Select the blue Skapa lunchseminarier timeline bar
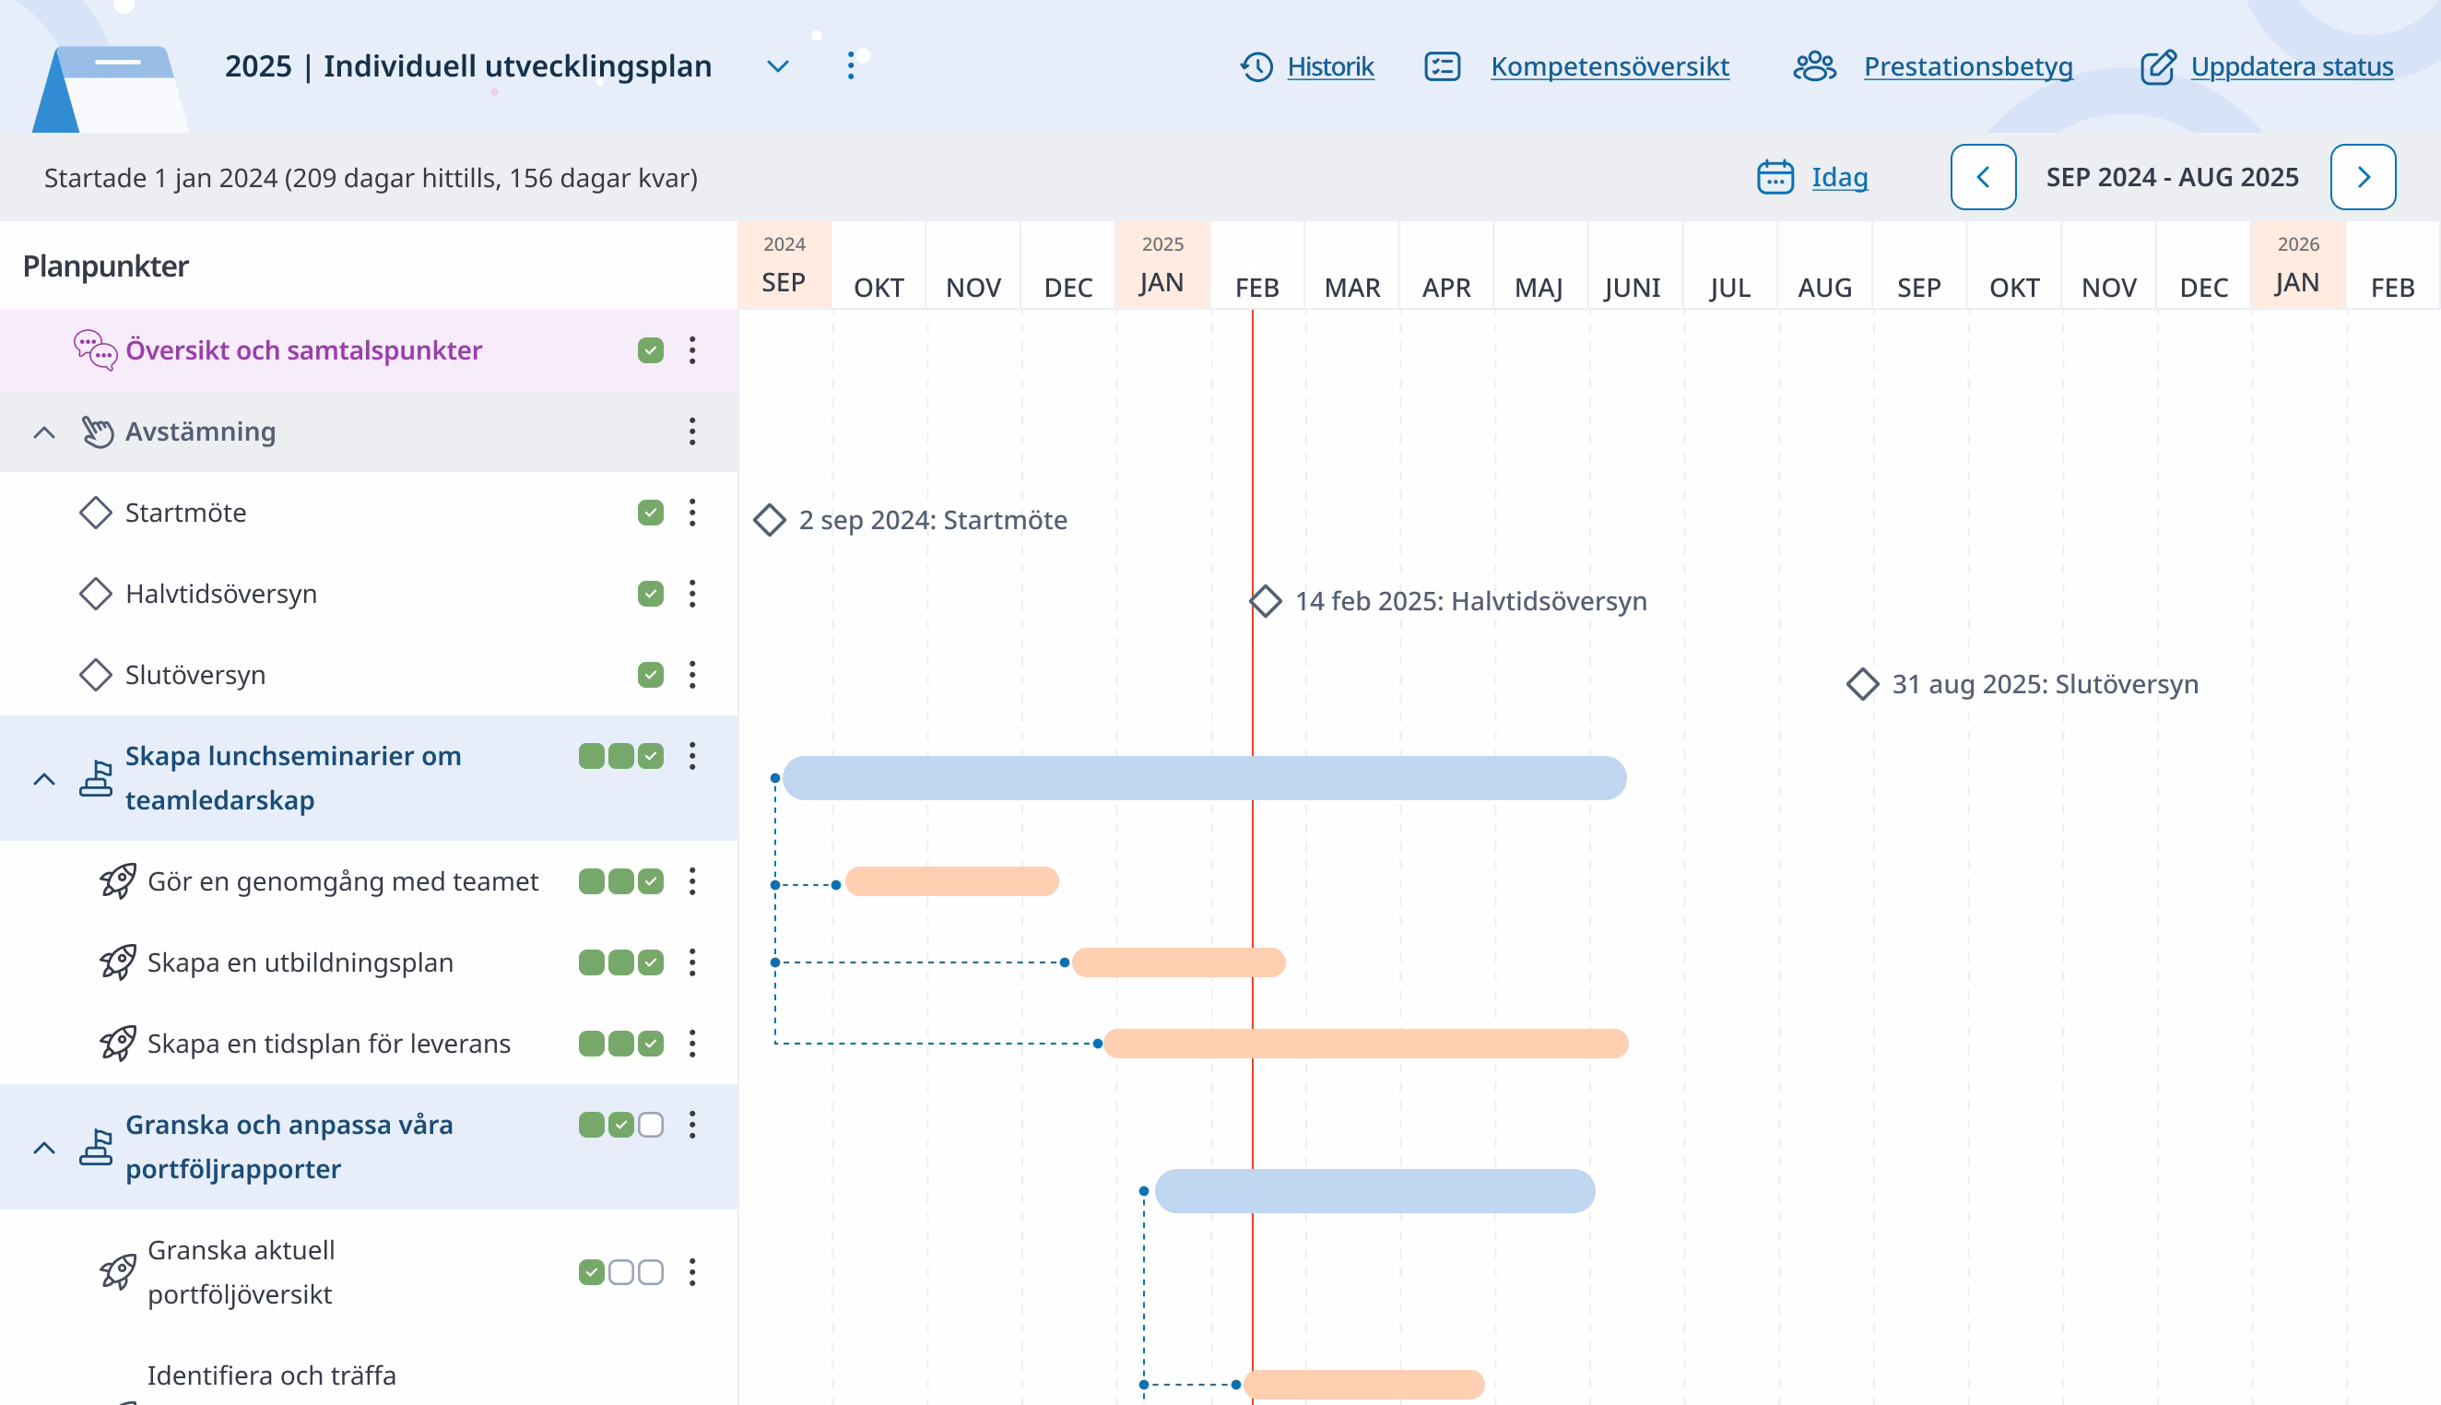 click(x=1204, y=778)
